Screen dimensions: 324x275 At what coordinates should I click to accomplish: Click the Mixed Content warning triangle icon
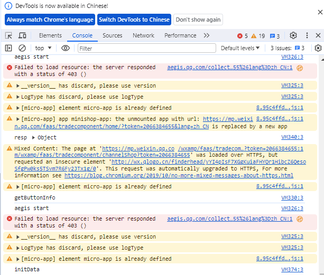(10, 148)
